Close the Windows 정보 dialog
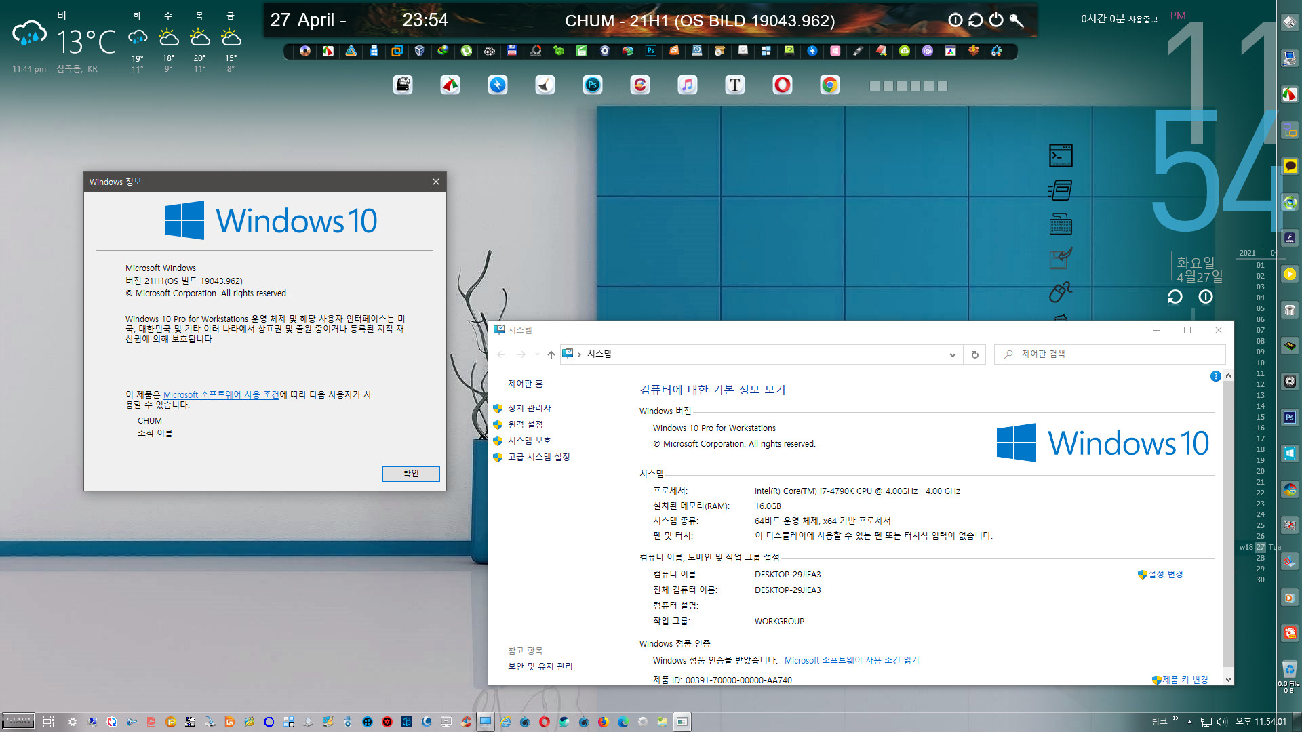1302x732 pixels. (x=436, y=182)
